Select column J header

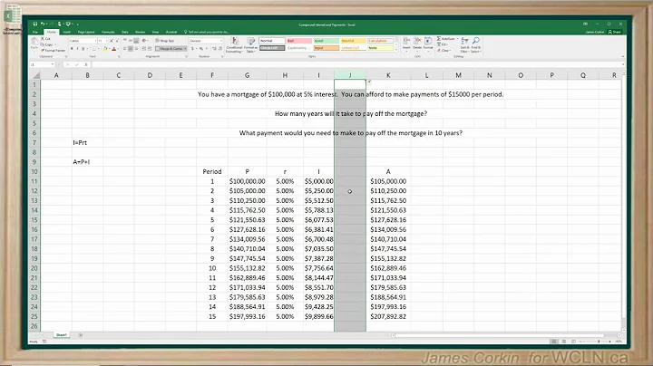point(350,75)
